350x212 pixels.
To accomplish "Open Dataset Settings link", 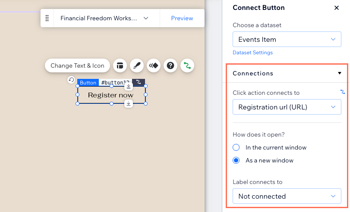I will 252,53.
